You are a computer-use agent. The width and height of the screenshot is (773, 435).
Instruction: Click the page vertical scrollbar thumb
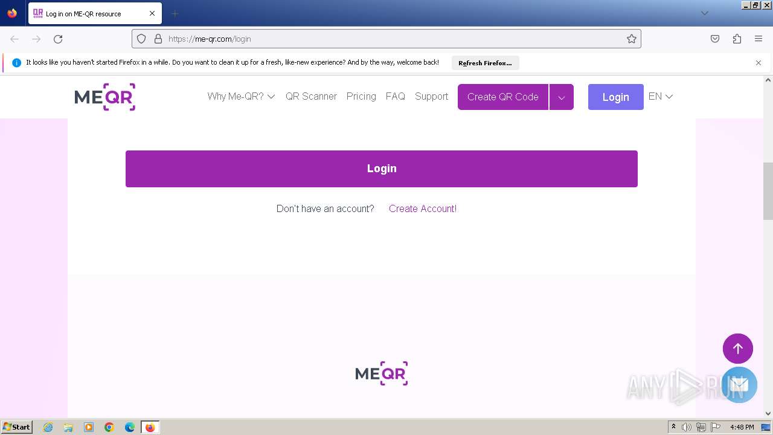pyautogui.click(x=768, y=191)
